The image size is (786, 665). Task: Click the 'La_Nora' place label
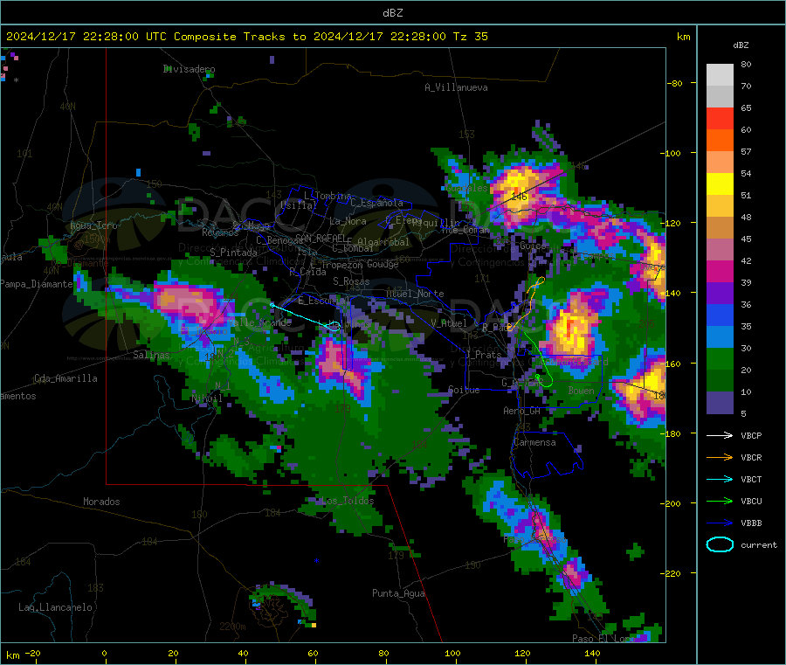348,221
